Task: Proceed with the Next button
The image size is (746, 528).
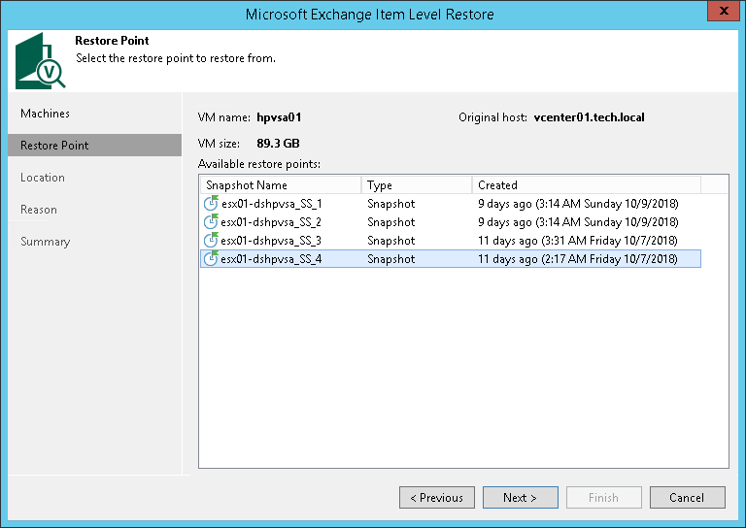Action: tap(520, 498)
